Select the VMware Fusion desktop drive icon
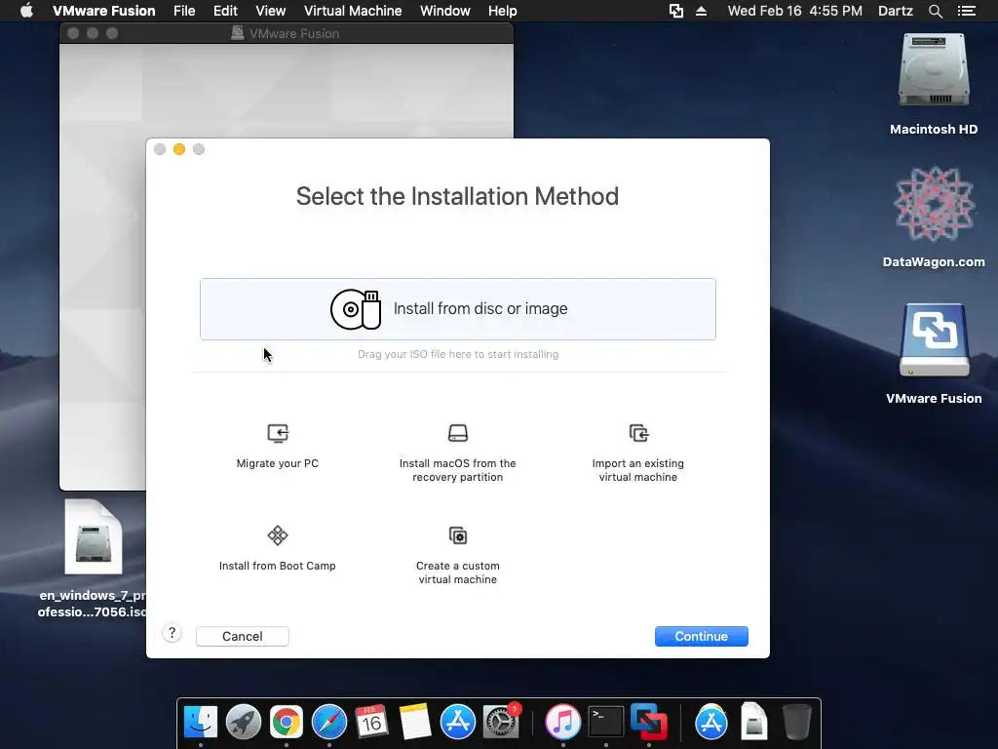The width and height of the screenshot is (998, 749). point(934,340)
